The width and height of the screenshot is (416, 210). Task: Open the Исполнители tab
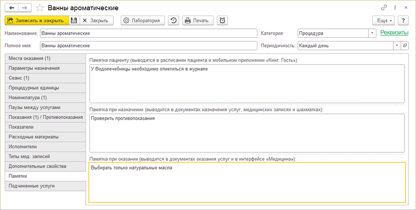point(45,147)
